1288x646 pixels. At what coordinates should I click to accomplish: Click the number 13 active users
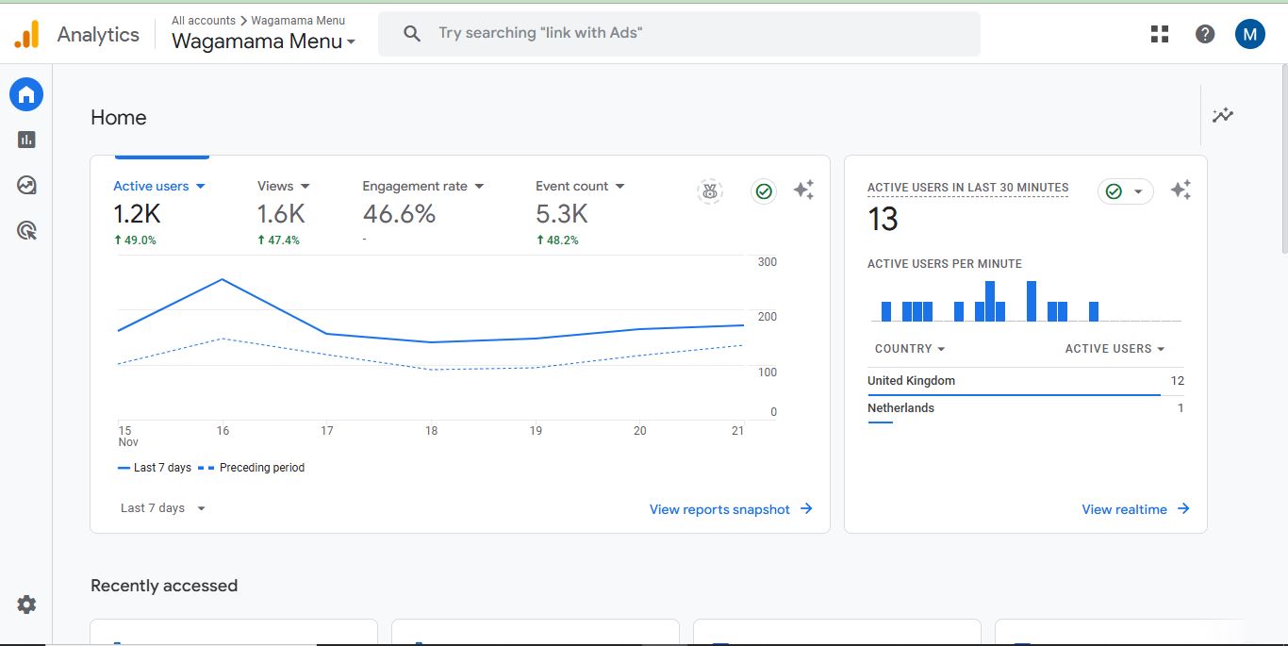point(883,220)
